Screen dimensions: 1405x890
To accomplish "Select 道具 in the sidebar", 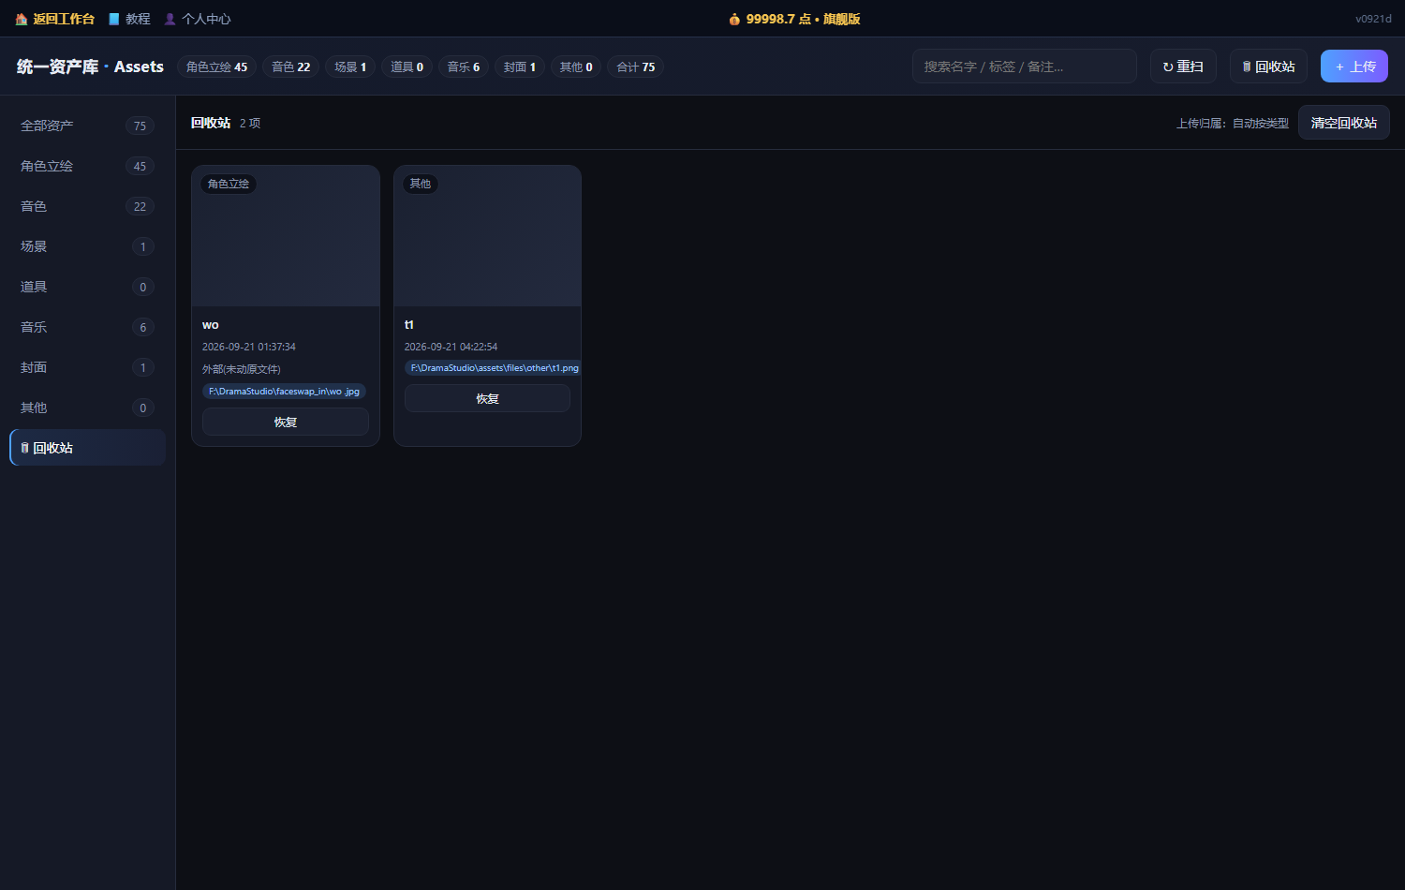I will pos(88,287).
